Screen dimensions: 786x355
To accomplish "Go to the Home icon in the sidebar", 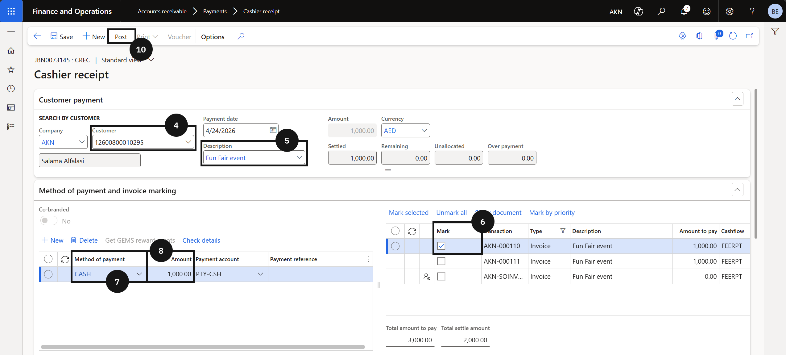I will point(11,51).
